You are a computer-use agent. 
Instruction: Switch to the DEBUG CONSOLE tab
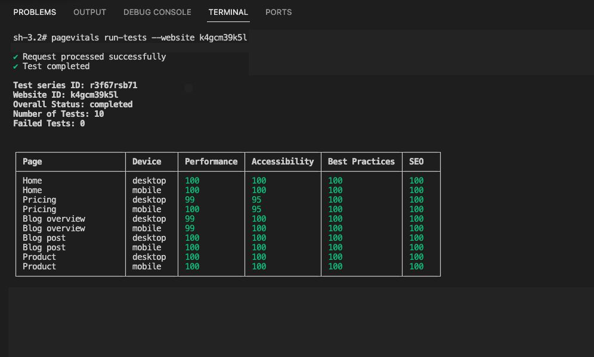point(157,12)
